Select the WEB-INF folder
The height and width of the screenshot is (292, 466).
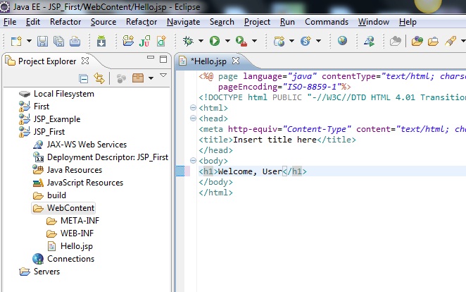70,233
